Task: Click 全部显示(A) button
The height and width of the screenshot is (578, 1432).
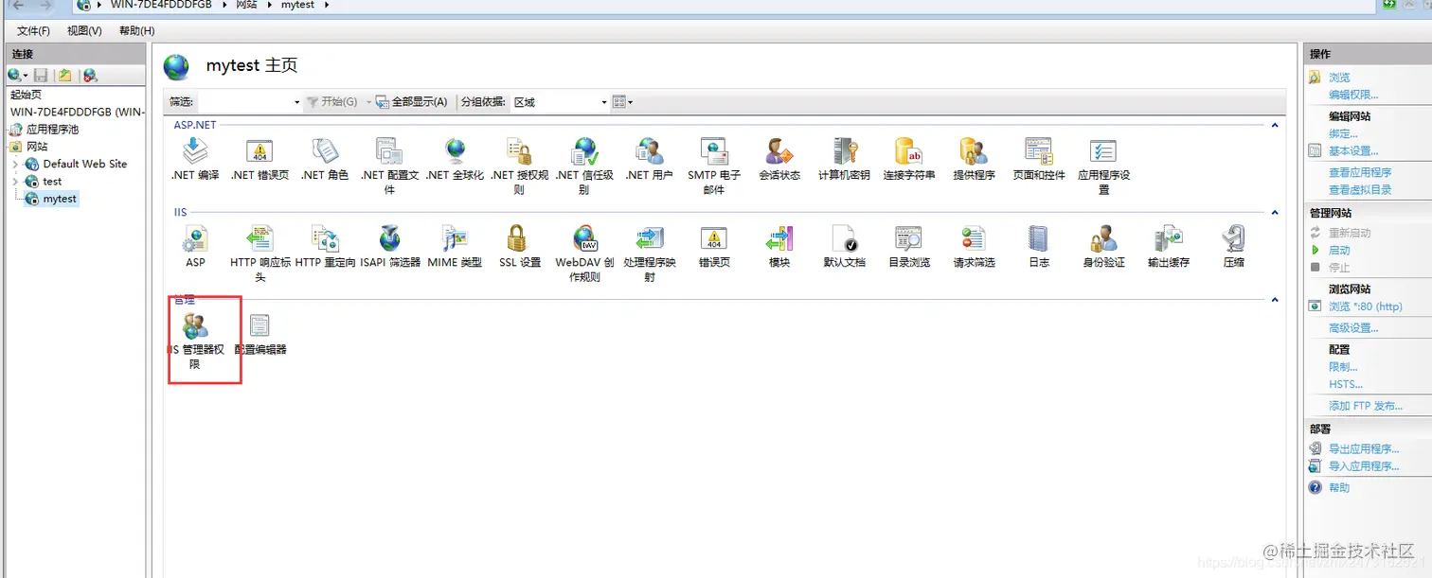Action: click(411, 102)
